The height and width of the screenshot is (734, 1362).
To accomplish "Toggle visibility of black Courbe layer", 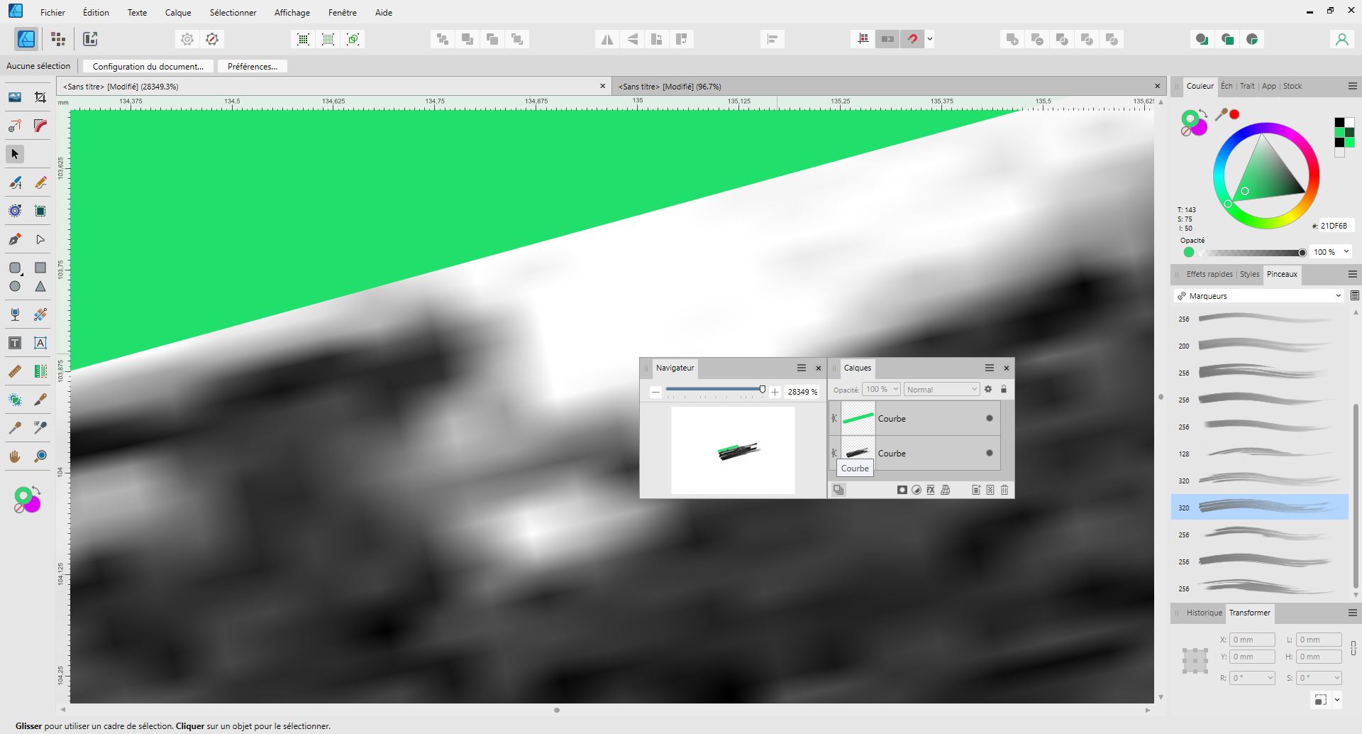I will [990, 453].
